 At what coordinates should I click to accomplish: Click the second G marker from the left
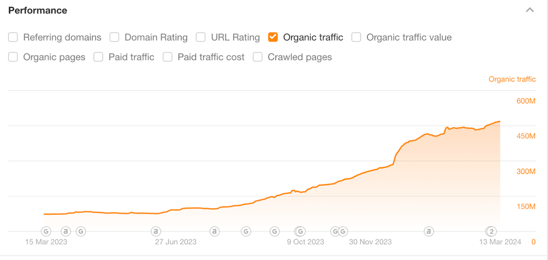tap(81, 231)
